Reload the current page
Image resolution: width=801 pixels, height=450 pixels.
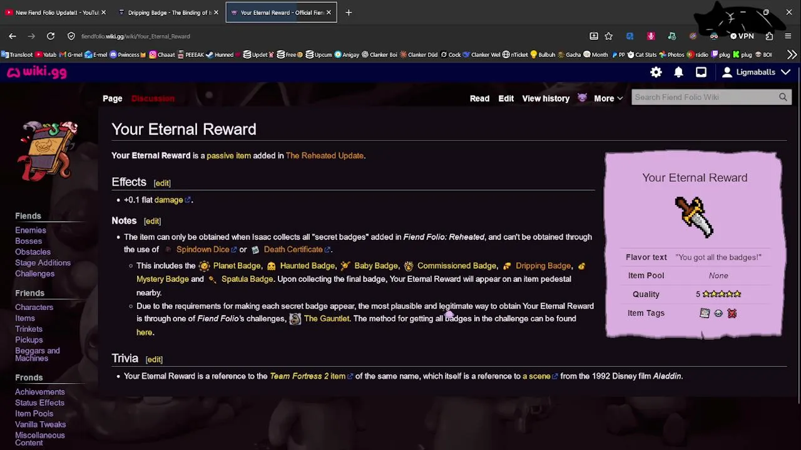(51, 36)
